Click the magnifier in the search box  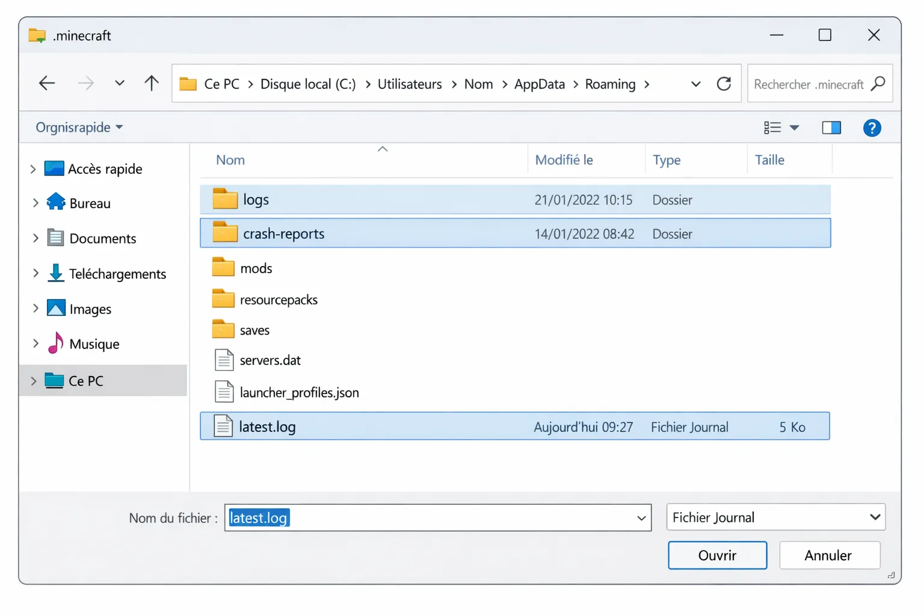coord(879,84)
